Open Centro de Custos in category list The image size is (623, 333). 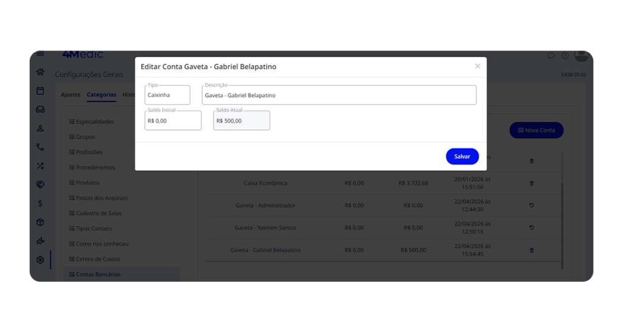coord(97,259)
